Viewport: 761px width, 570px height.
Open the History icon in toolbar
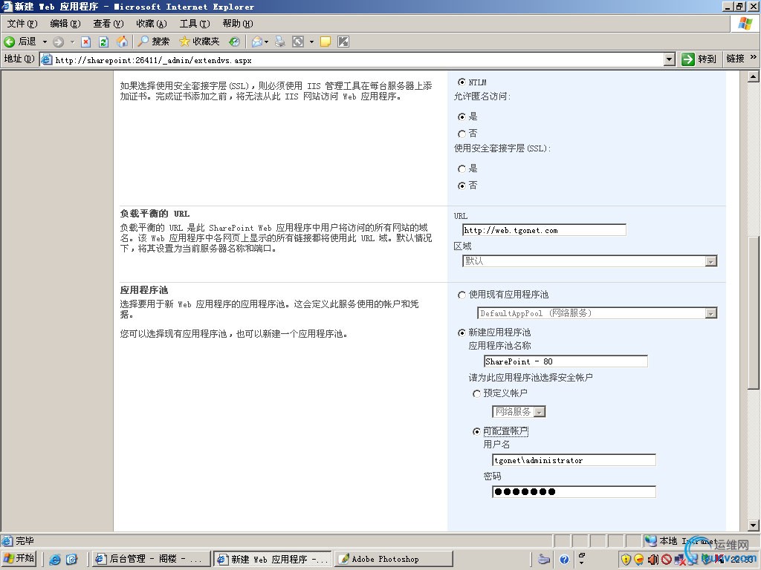[x=234, y=42]
